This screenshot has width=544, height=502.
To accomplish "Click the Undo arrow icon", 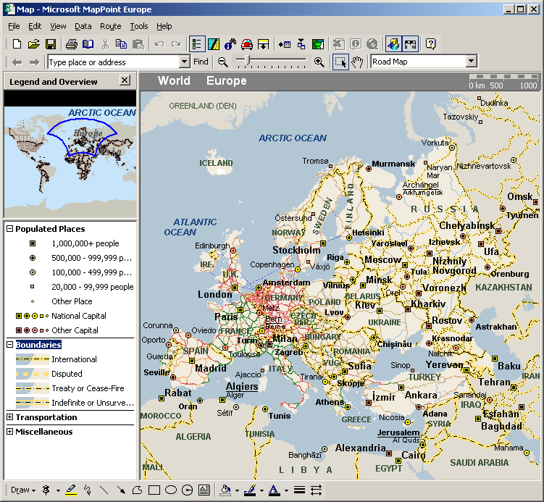I will [159, 44].
